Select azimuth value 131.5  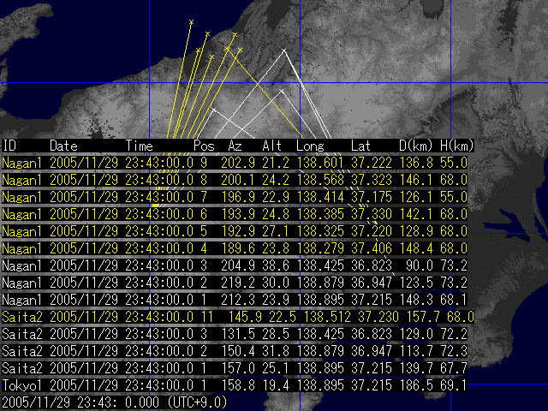(238, 334)
